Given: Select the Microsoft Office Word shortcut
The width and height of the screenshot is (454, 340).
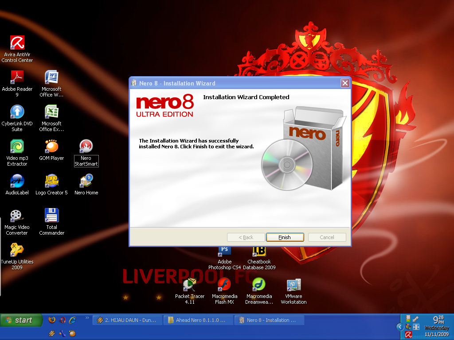Looking at the screenshot, I should (51, 84).
